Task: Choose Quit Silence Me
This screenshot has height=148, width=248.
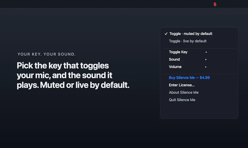Action: [182, 100]
